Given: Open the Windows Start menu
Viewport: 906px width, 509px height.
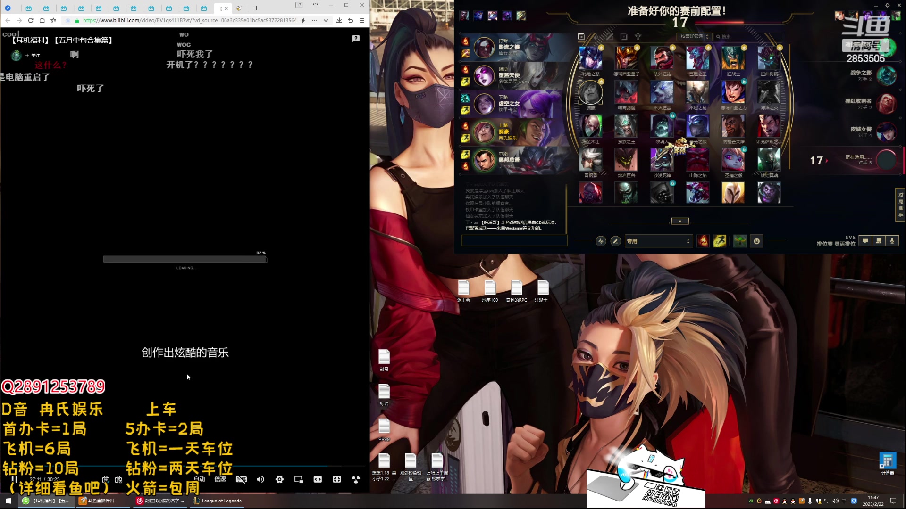Looking at the screenshot, I should coord(8,501).
